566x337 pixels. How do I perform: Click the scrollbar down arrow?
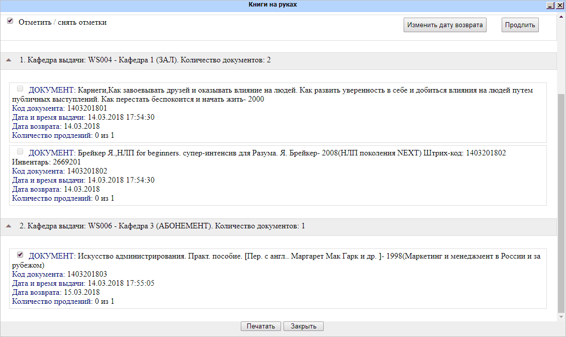click(561, 317)
